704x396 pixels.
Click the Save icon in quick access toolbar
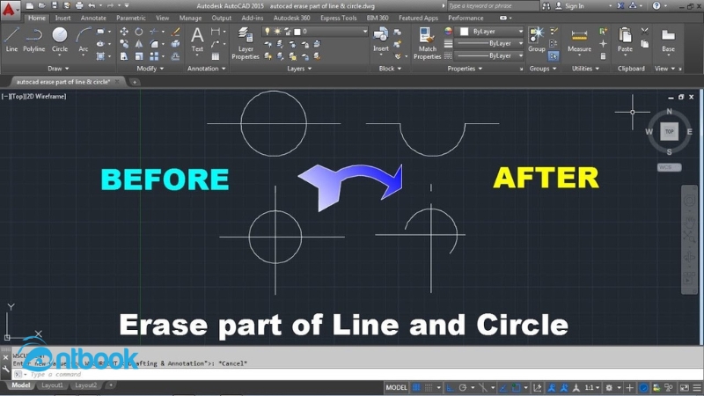[55, 6]
